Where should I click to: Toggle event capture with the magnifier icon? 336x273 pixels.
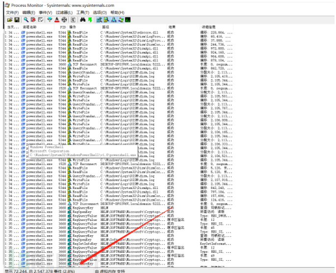coord(26,20)
